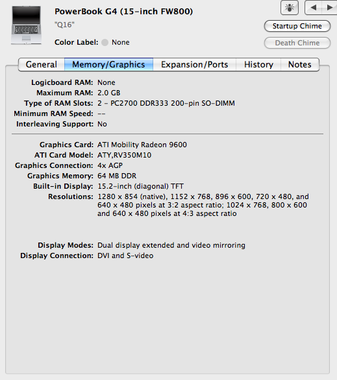337x380 pixels.
Task: Go to next model with right arrow
Action: point(329,8)
